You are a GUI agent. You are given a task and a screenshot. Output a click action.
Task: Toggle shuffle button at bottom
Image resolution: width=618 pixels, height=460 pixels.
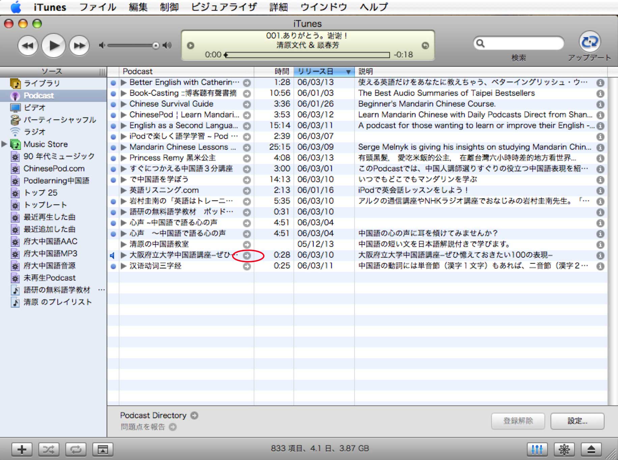pos(49,449)
